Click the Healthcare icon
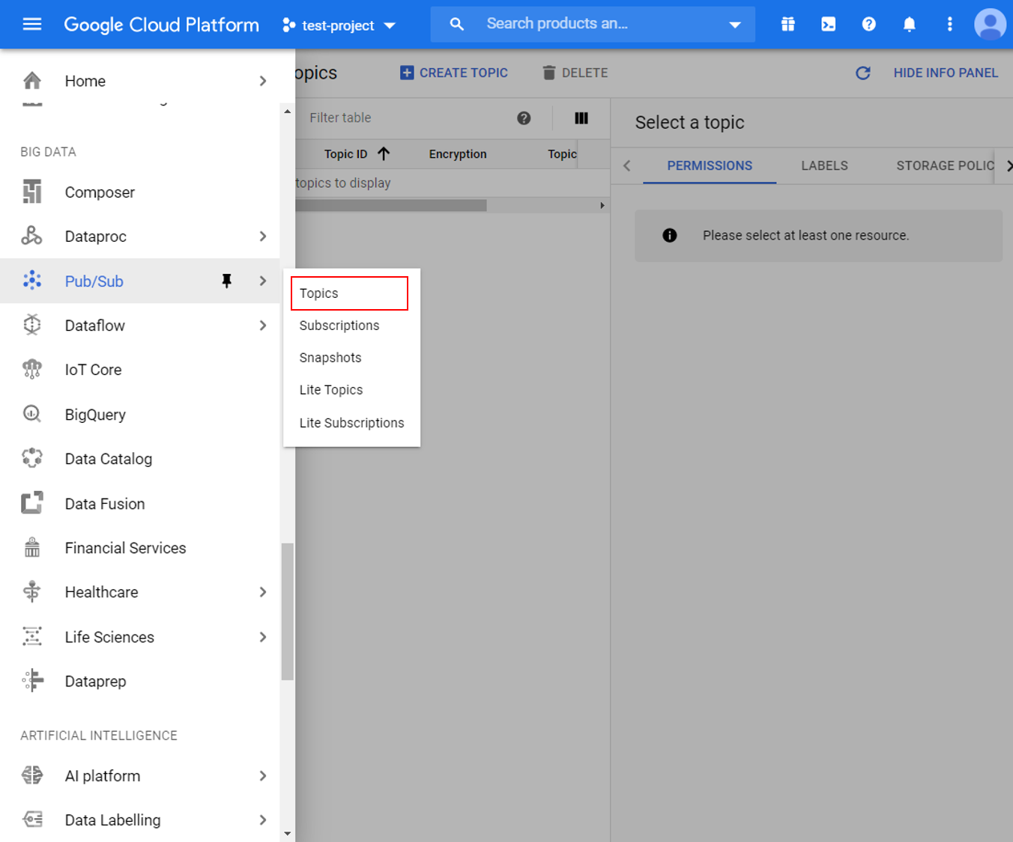The image size is (1013, 842). pos(32,591)
